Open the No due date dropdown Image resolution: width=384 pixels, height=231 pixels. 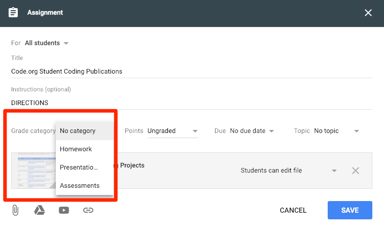(252, 131)
